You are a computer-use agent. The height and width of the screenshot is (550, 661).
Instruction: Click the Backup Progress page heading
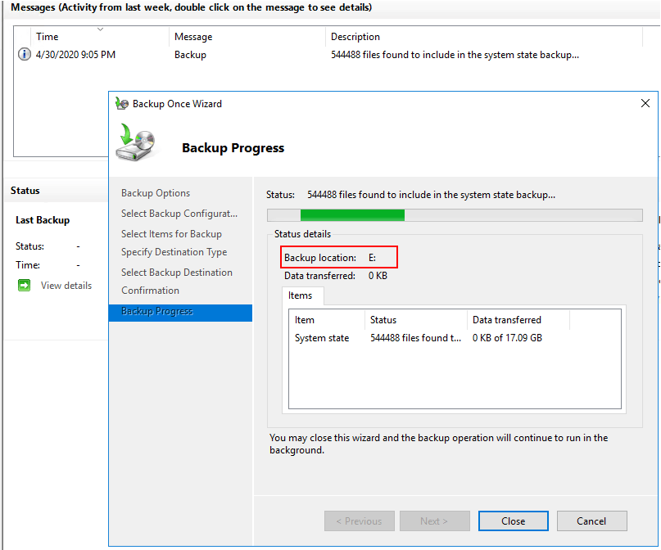(233, 148)
